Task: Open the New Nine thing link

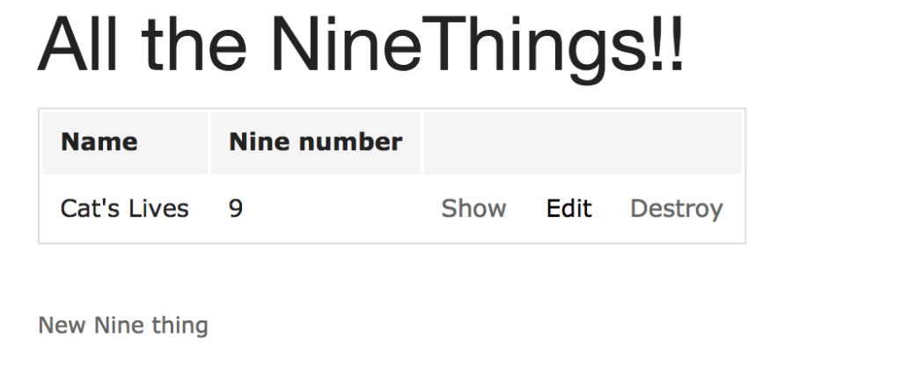Action: coord(123,326)
